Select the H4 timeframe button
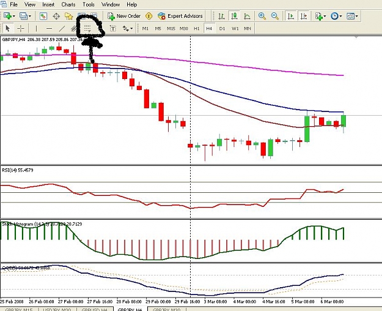This screenshot has width=382, height=311. click(209, 29)
